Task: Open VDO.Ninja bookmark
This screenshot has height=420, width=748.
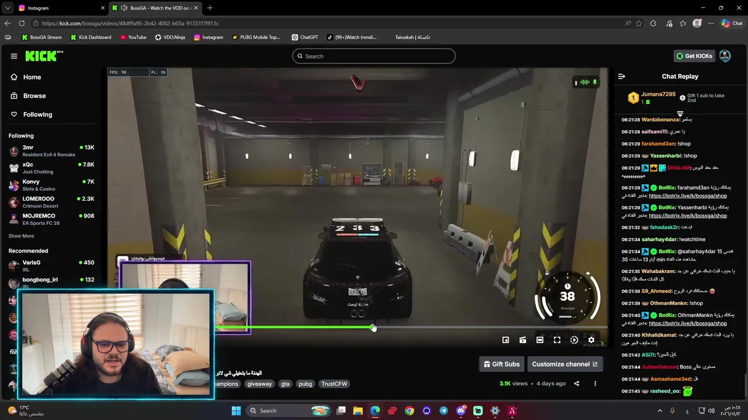Action: (x=170, y=37)
